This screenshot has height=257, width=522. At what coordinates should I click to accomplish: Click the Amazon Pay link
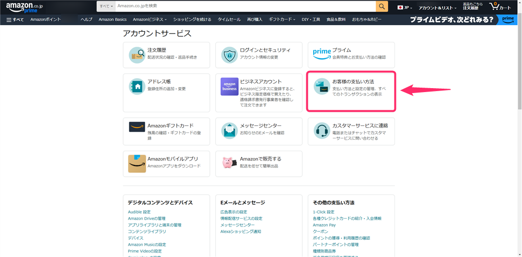324,225
